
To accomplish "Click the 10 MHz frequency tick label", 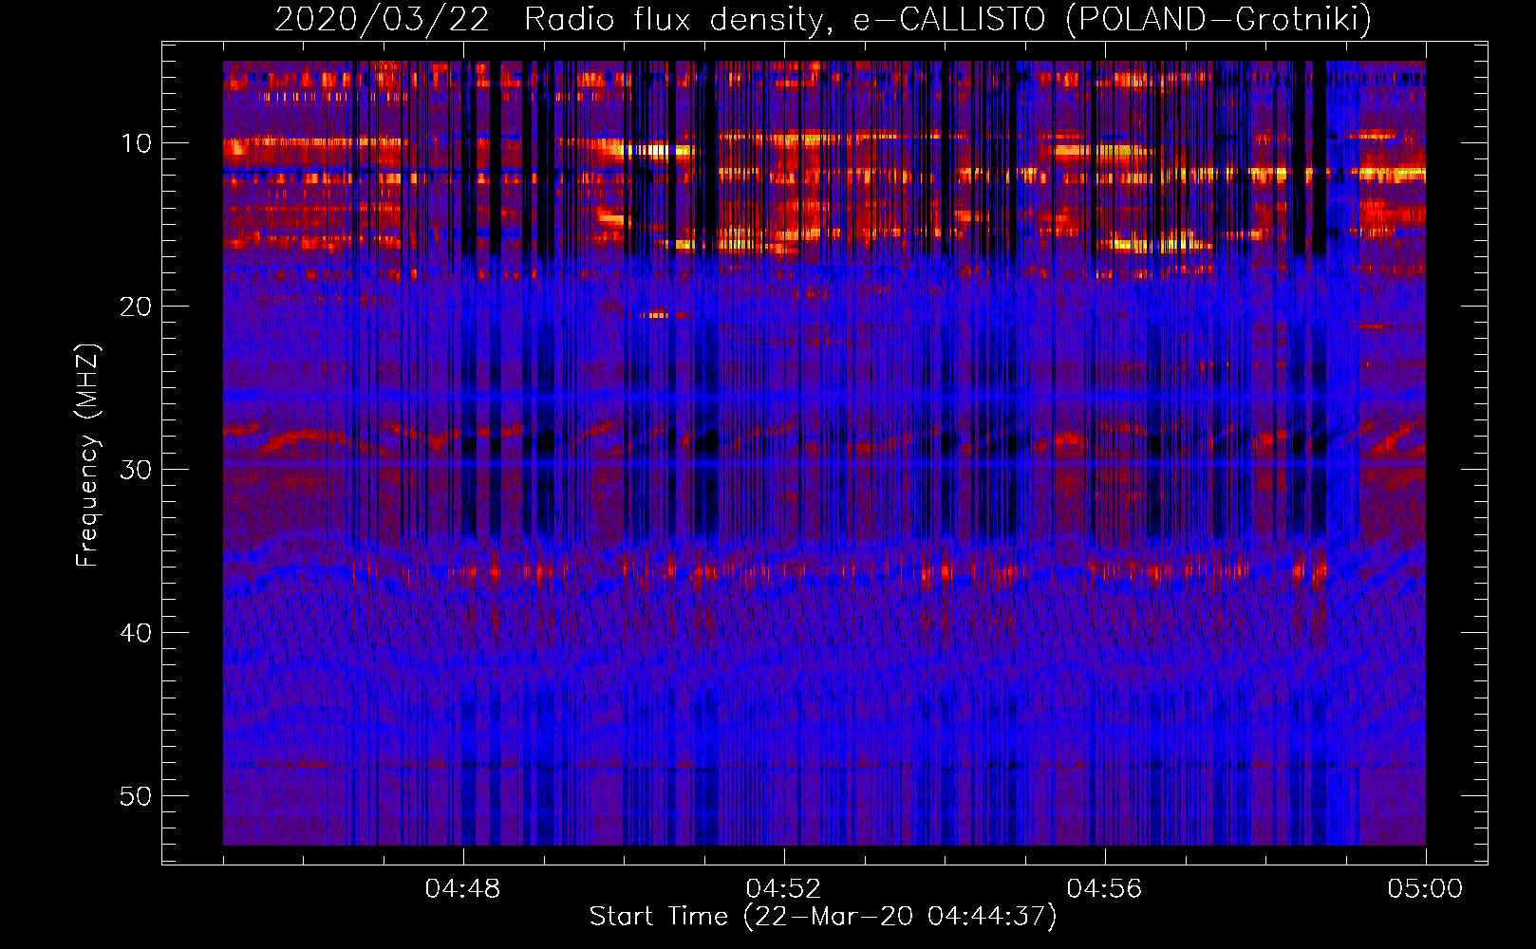I will (137, 143).
